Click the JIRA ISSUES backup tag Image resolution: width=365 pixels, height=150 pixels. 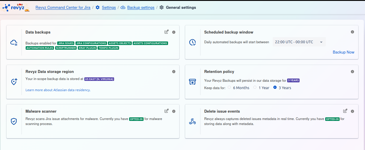[66, 43]
